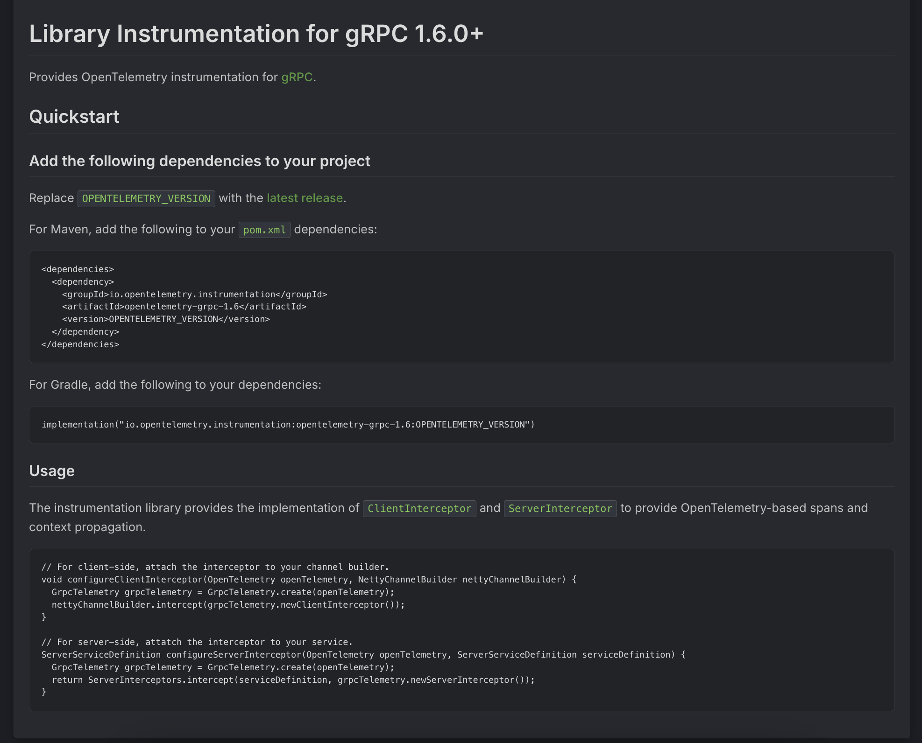Click the version line in Maven snippet
Image resolution: width=922 pixels, height=743 pixels.
[166, 319]
